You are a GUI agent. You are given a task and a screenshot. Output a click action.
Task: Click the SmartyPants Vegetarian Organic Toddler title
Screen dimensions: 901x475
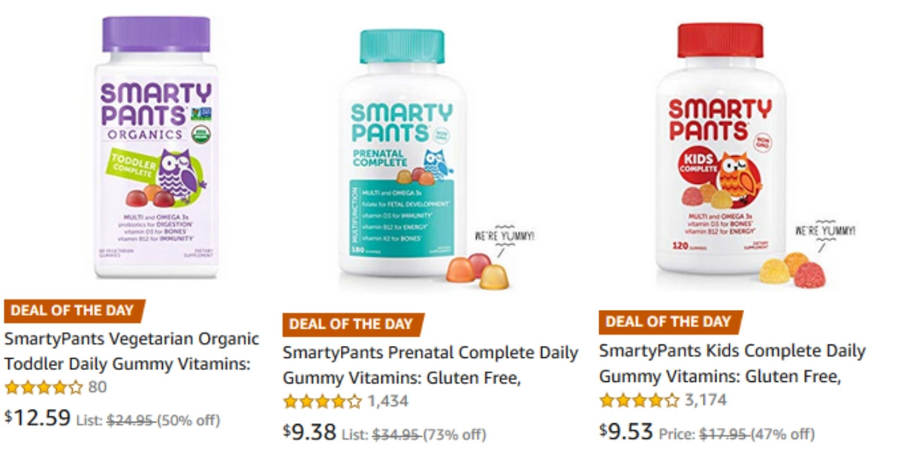[131, 351]
